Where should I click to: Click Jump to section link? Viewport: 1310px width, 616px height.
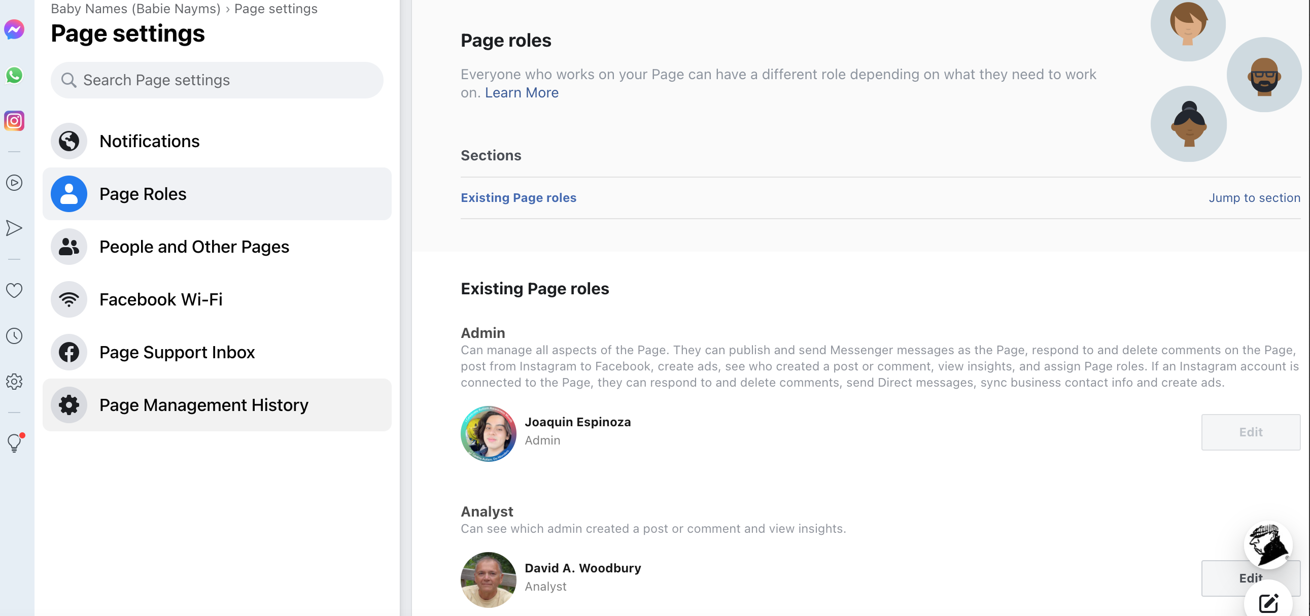[x=1254, y=198]
